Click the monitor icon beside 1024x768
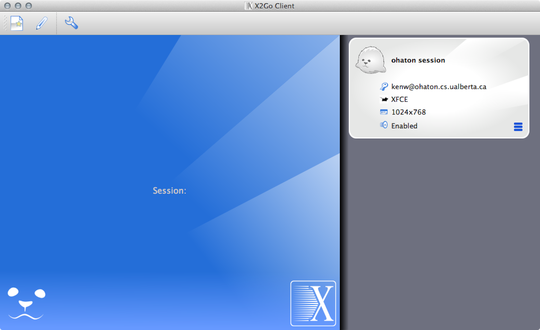The image size is (540, 330). click(383, 112)
